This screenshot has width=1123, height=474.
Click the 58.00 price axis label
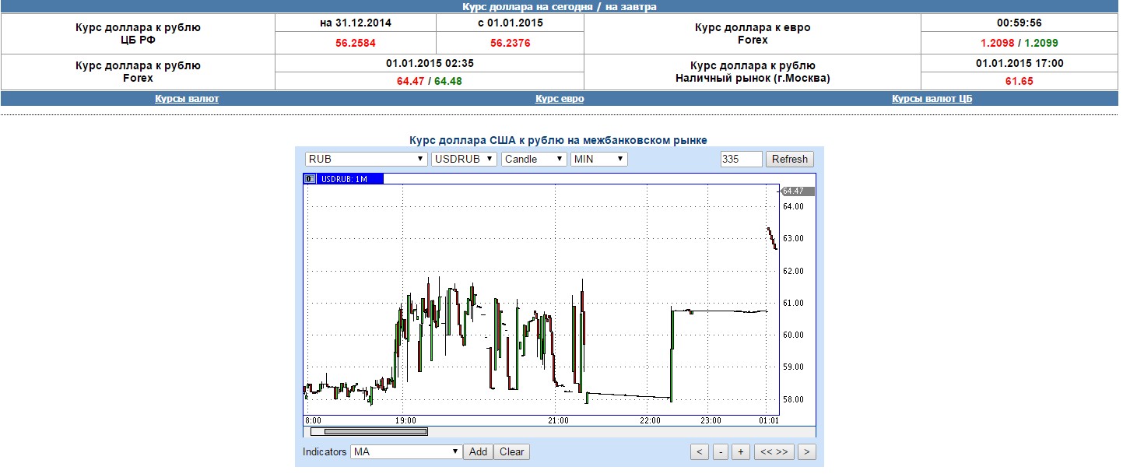pyautogui.click(x=793, y=399)
